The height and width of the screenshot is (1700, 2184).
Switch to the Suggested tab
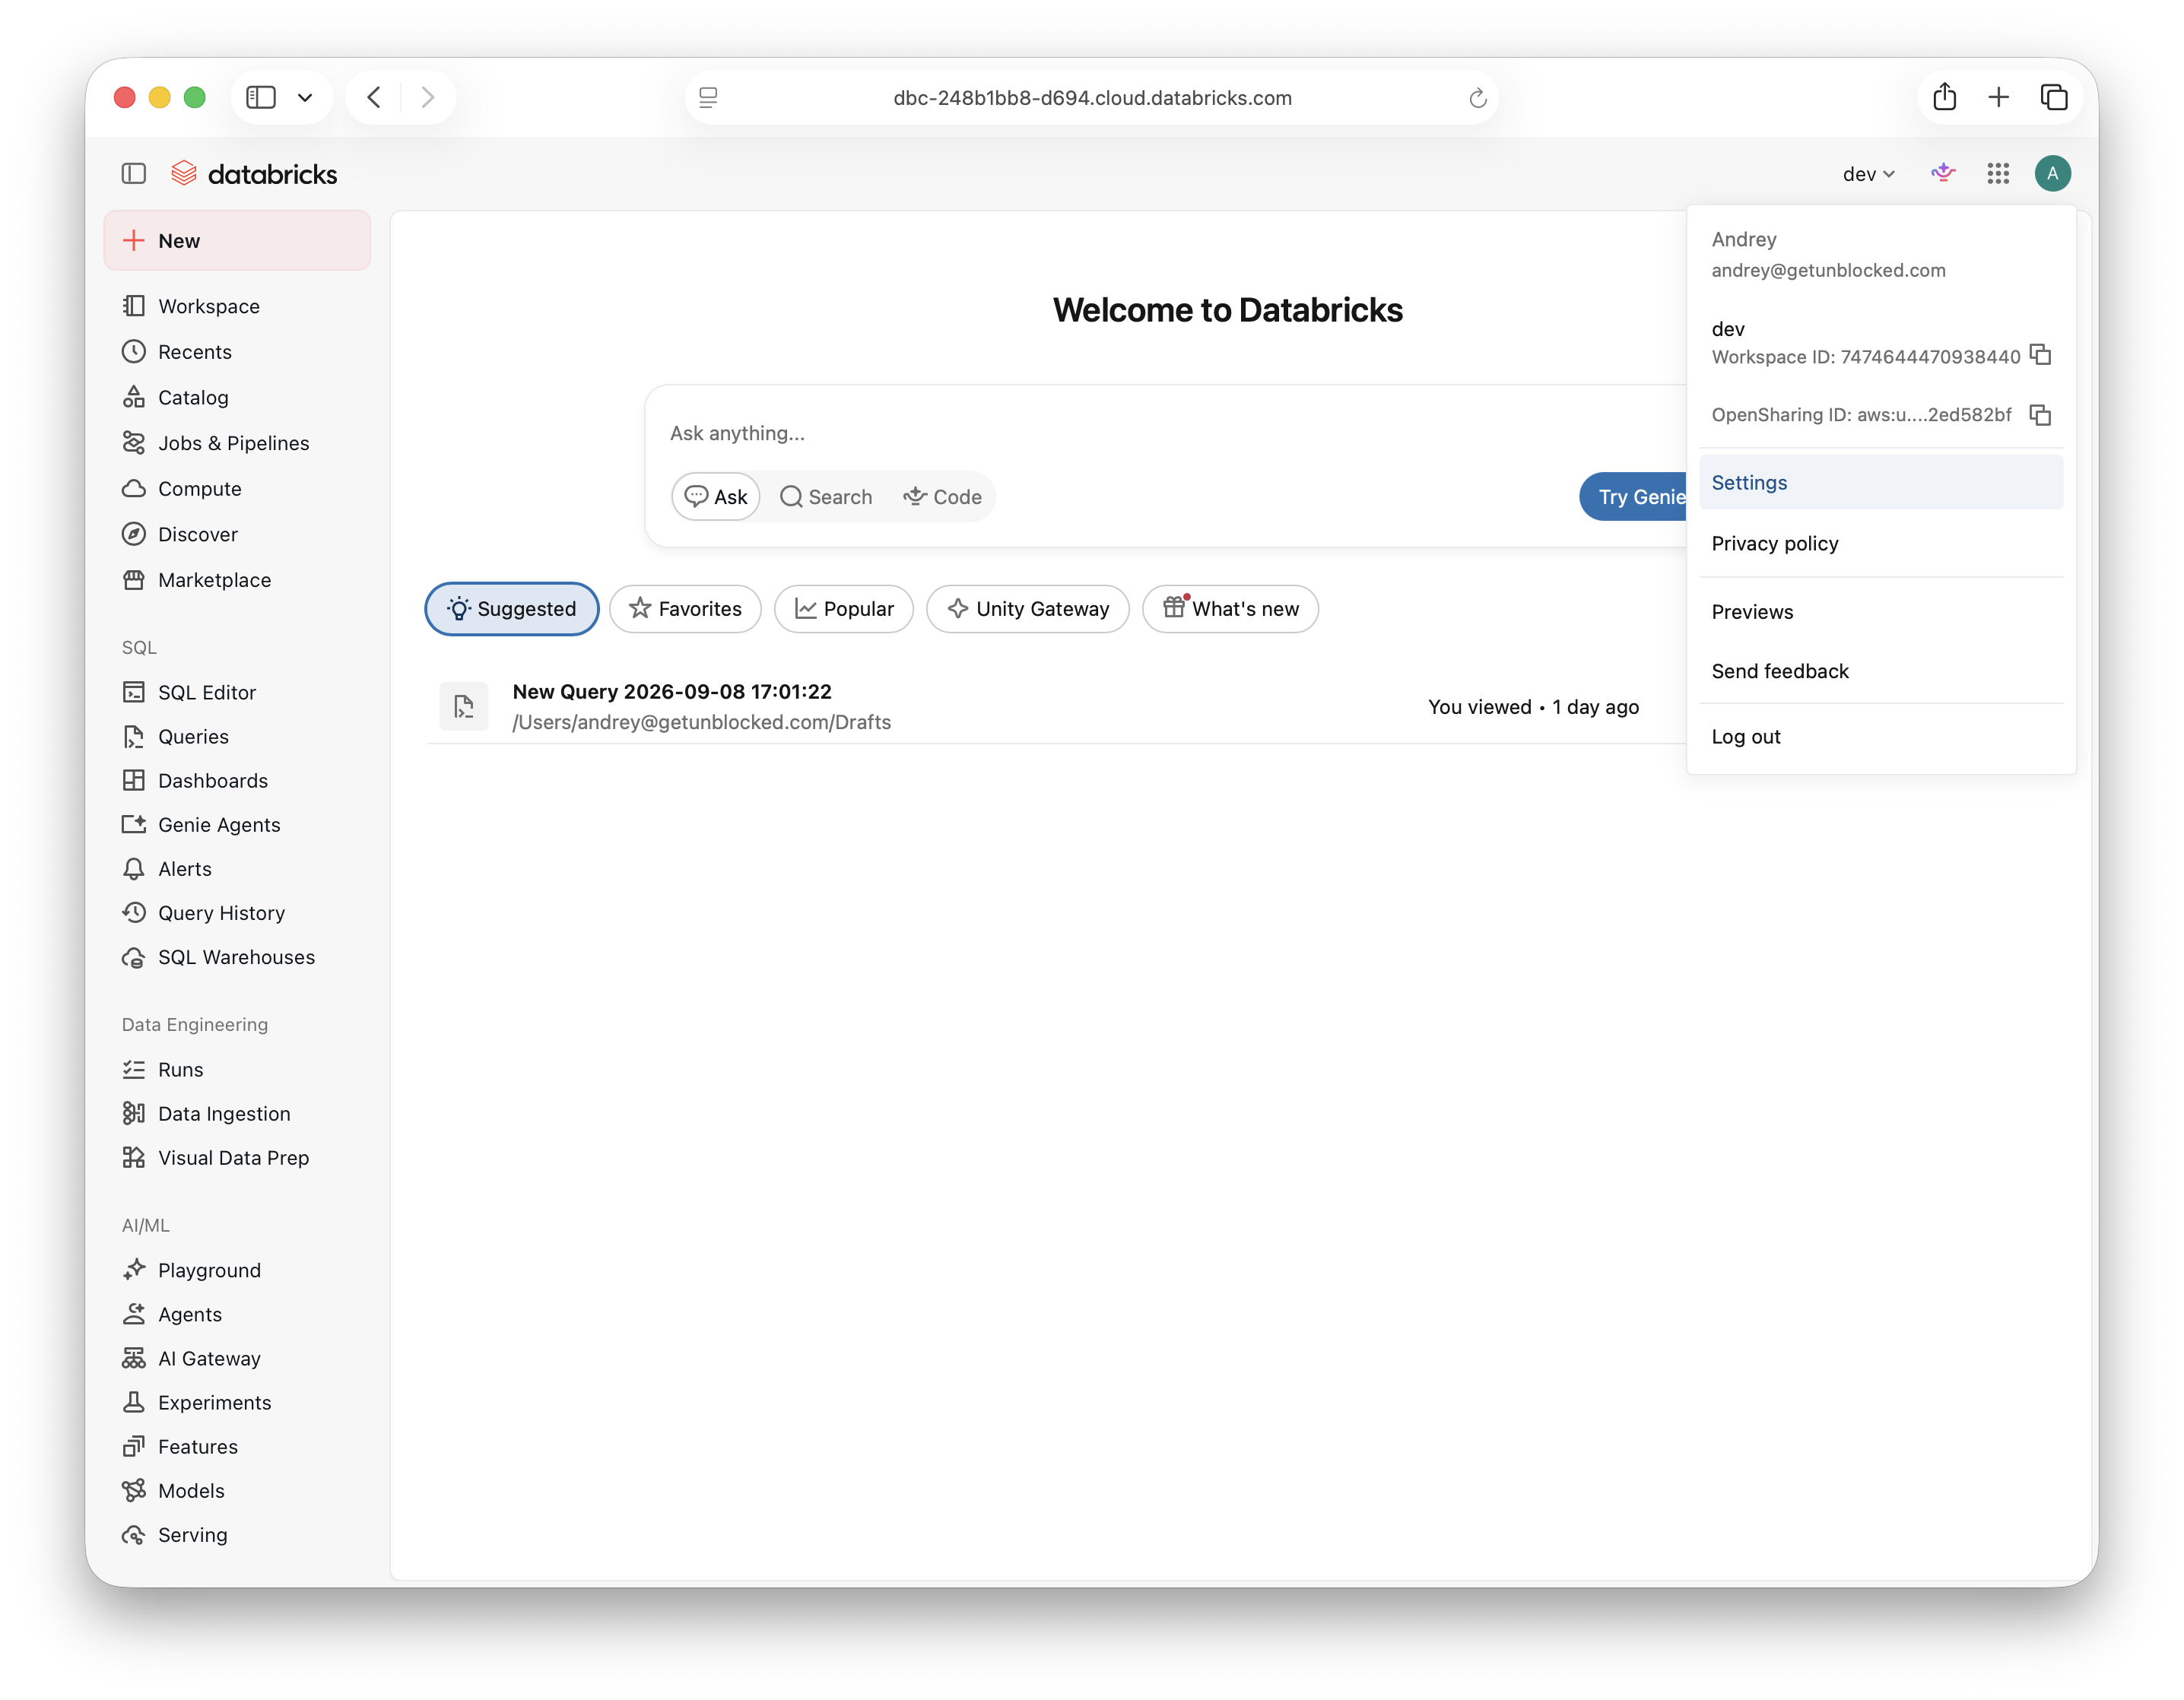click(512, 609)
